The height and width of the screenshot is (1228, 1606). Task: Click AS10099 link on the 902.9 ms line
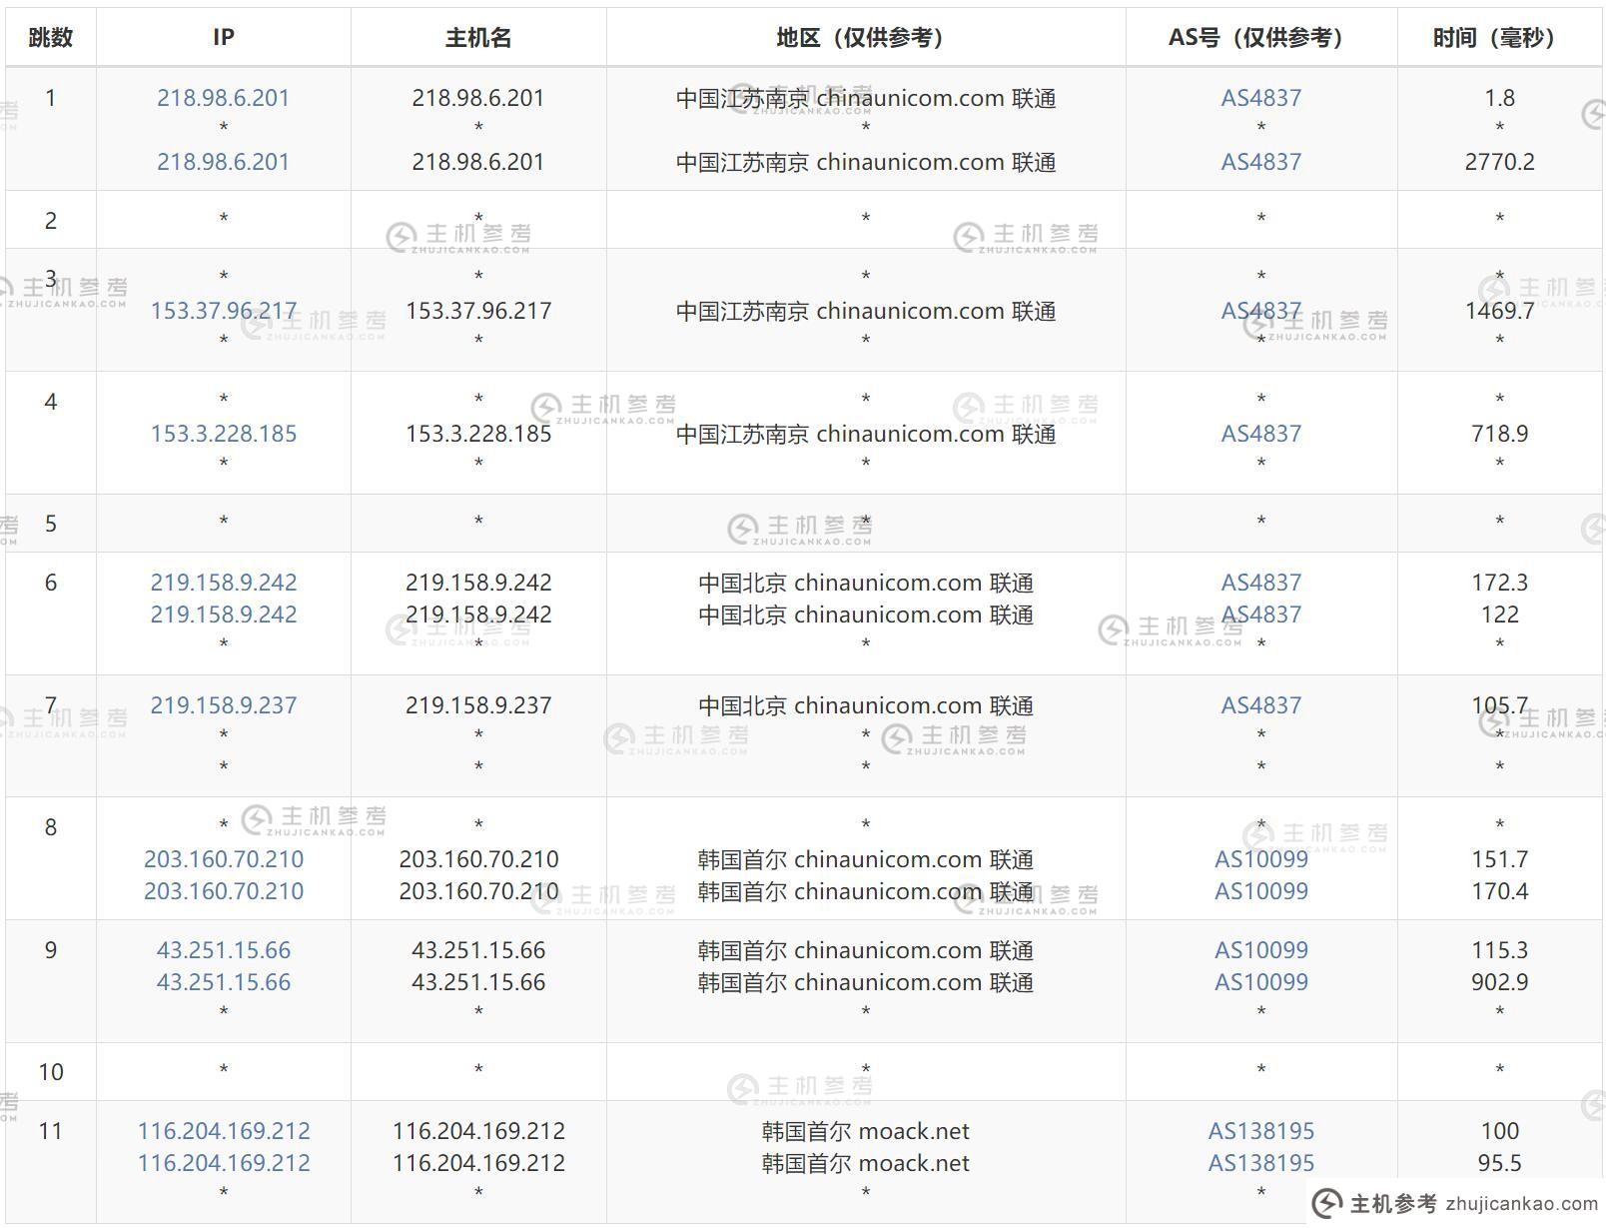1261,982
